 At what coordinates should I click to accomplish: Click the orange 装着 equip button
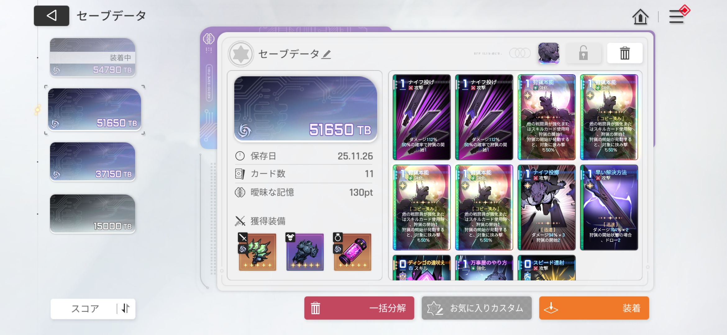[x=594, y=308]
